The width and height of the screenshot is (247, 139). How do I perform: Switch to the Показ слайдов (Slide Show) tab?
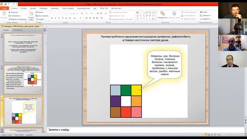point(68,8)
